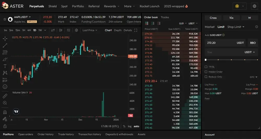Toggle auto scale on chart
Screen dimensions: 261x139
tap(136, 126)
